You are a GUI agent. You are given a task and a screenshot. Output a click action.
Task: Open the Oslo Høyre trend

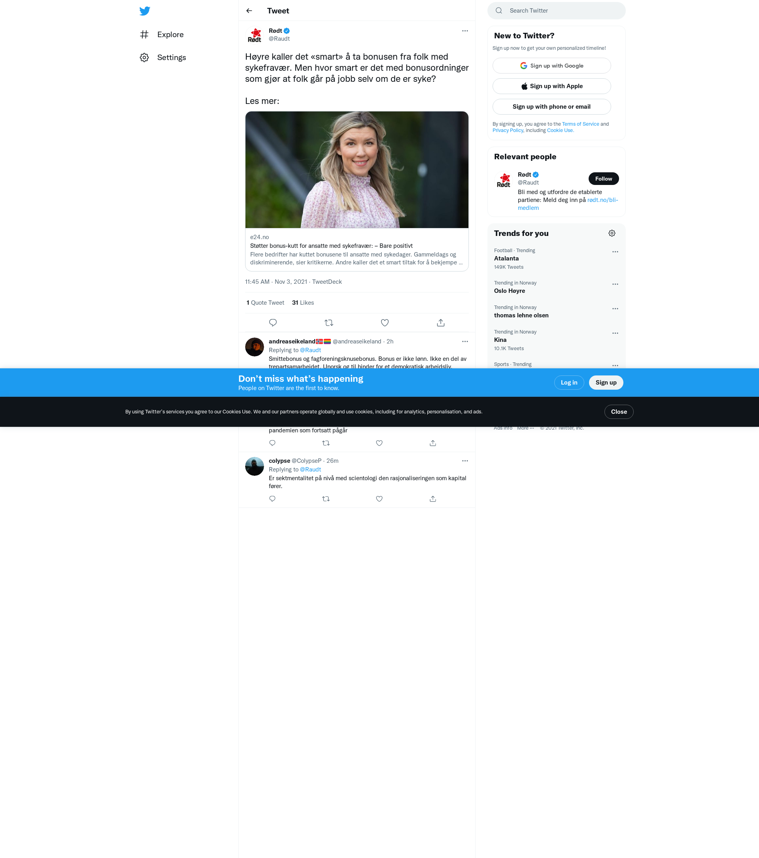coord(556,287)
